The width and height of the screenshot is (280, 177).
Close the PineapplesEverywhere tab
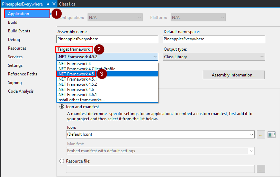coord(54,4)
